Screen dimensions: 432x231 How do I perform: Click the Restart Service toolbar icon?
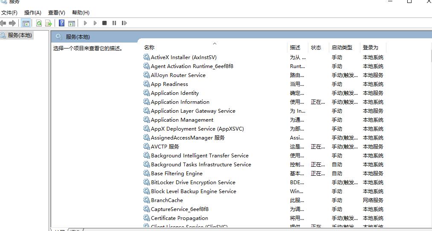124,23
